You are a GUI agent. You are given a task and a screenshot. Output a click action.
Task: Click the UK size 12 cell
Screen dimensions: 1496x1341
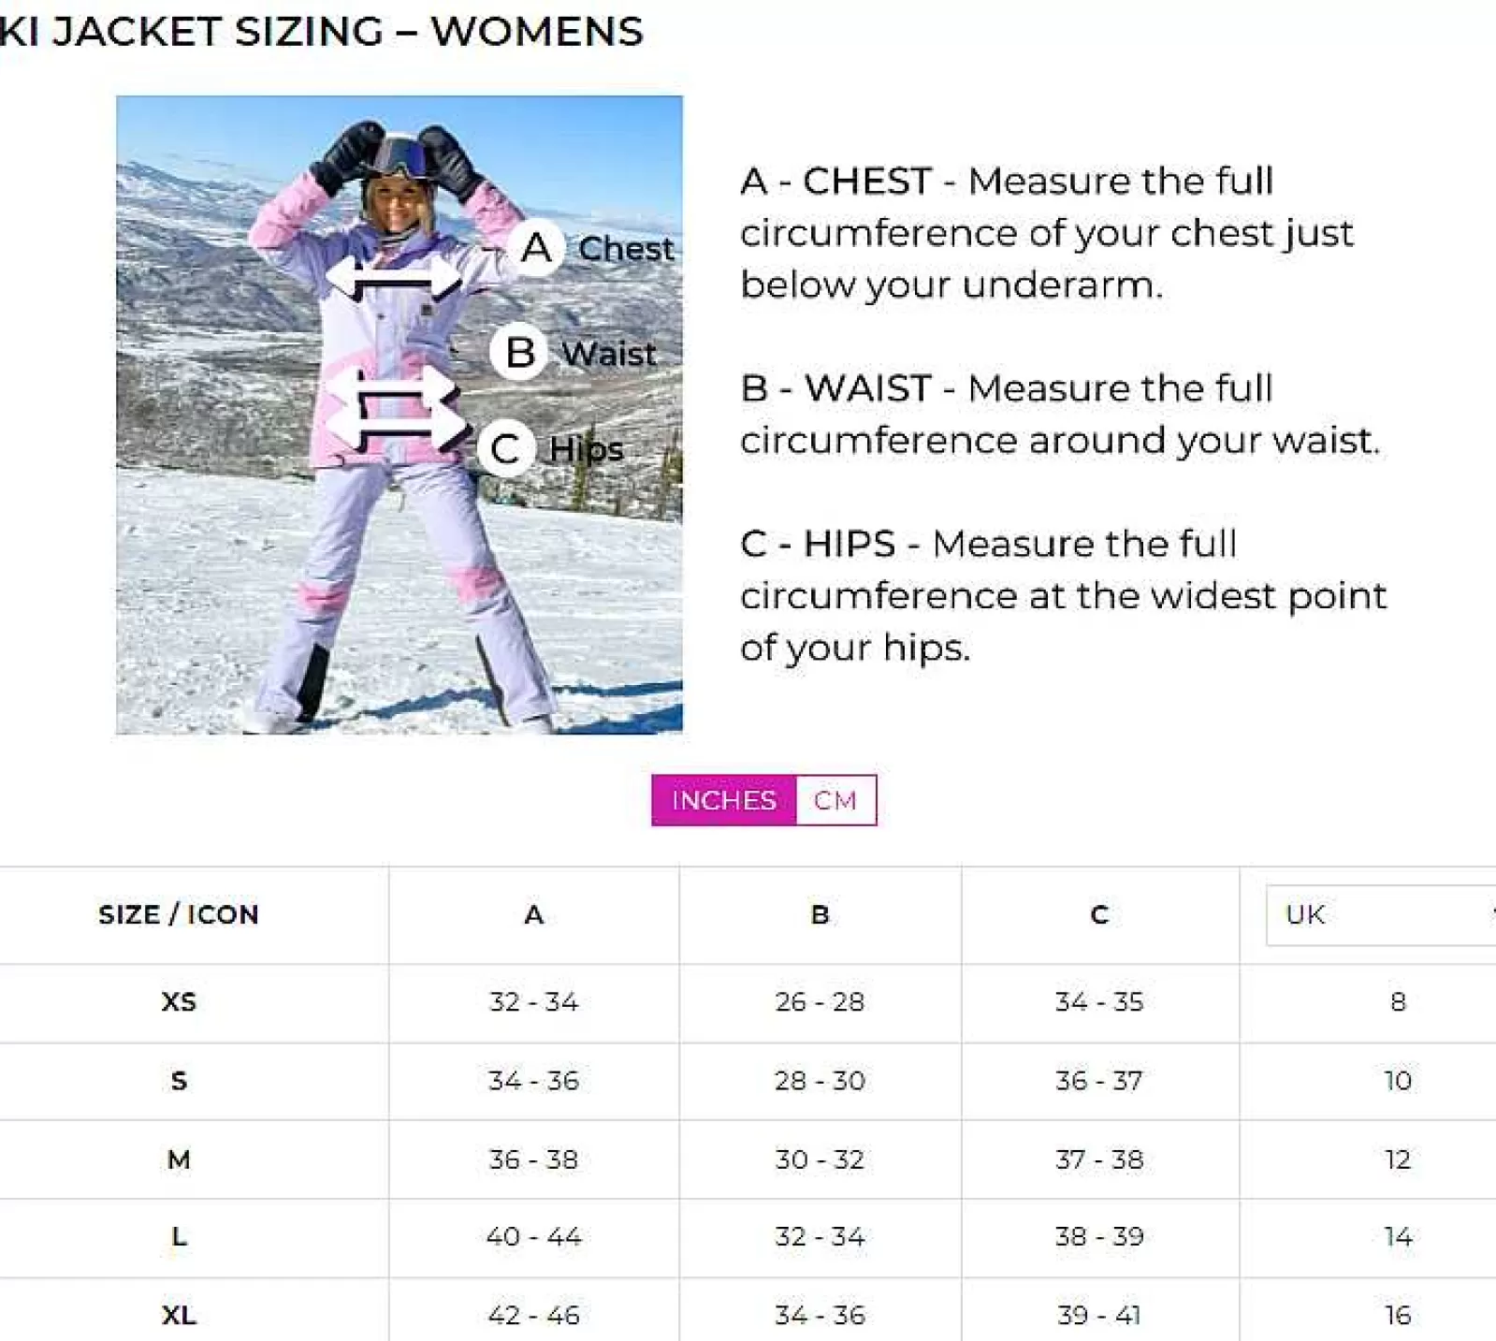pos(1398,1159)
